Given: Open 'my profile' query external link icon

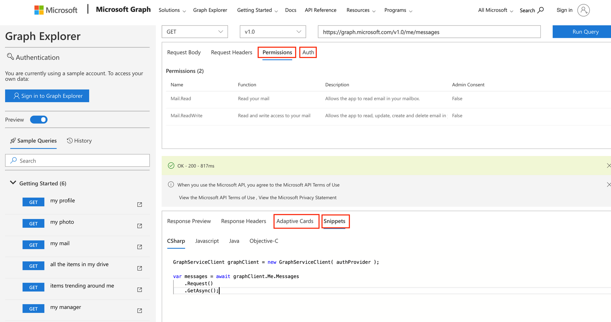Looking at the screenshot, I should [x=140, y=204].
